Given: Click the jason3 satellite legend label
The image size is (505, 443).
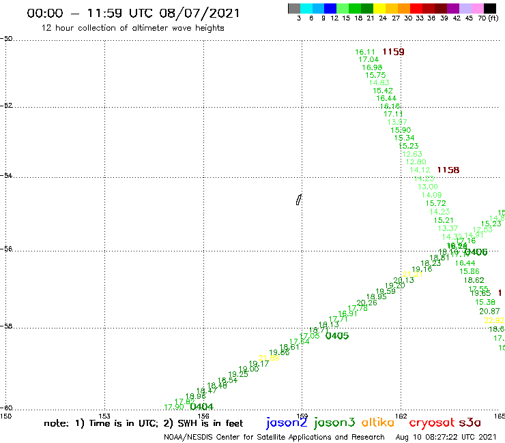Looking at the screenshot, I should coord(334,423).
